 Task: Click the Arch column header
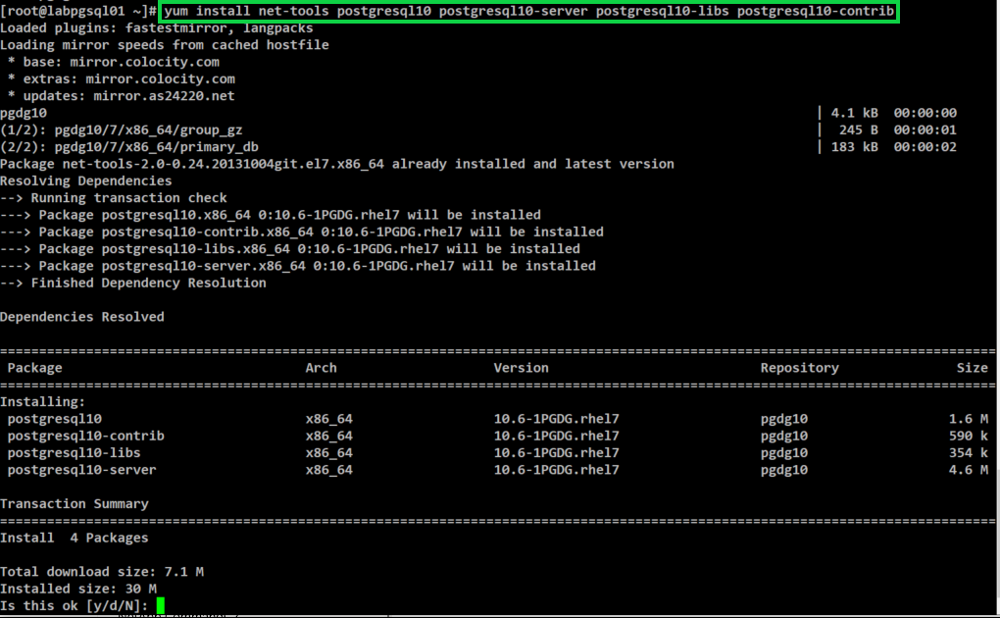coord(321,368)
